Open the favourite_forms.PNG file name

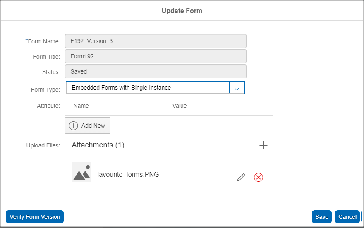click(128, 174)
